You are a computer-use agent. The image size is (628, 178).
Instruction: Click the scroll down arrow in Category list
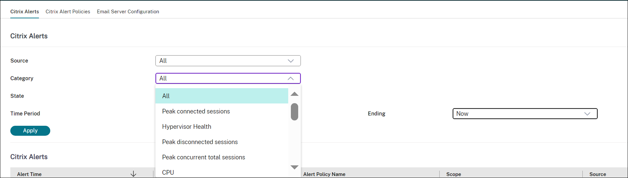click(294, 167)
